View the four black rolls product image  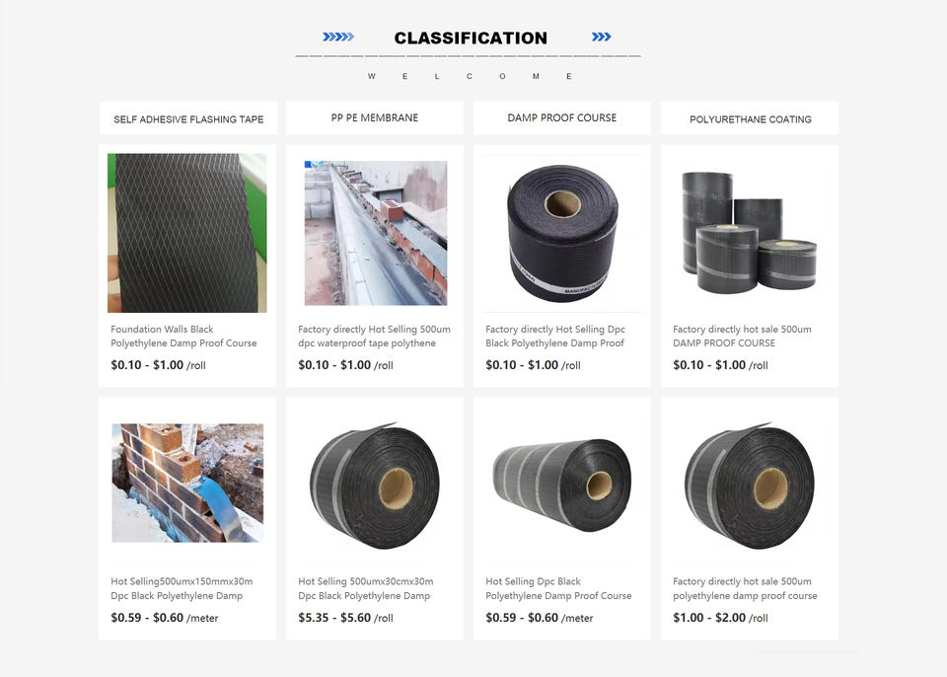[749, 232]
